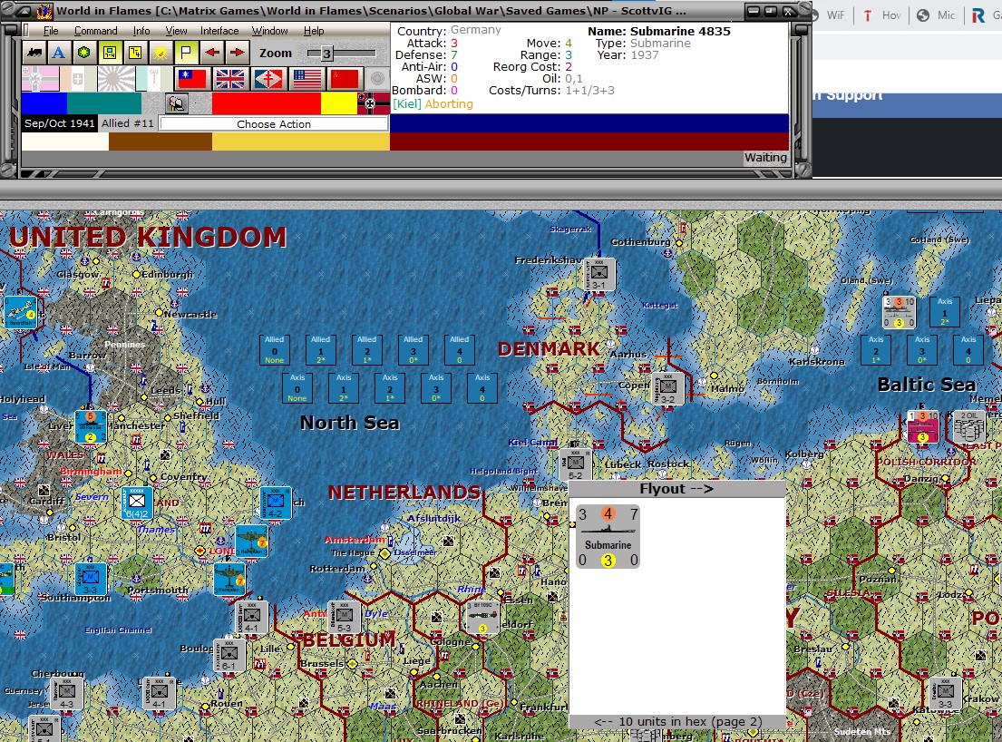Select the faded Italian flag

pyautogui.click(x=78, y=79)
